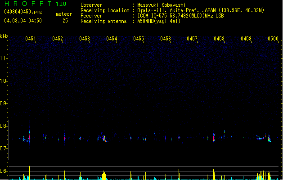The height and width of the screenshot is (180, 283).
Task: Click the antenna text A504HB(yagi 4el)
Action: click(159, 21)
